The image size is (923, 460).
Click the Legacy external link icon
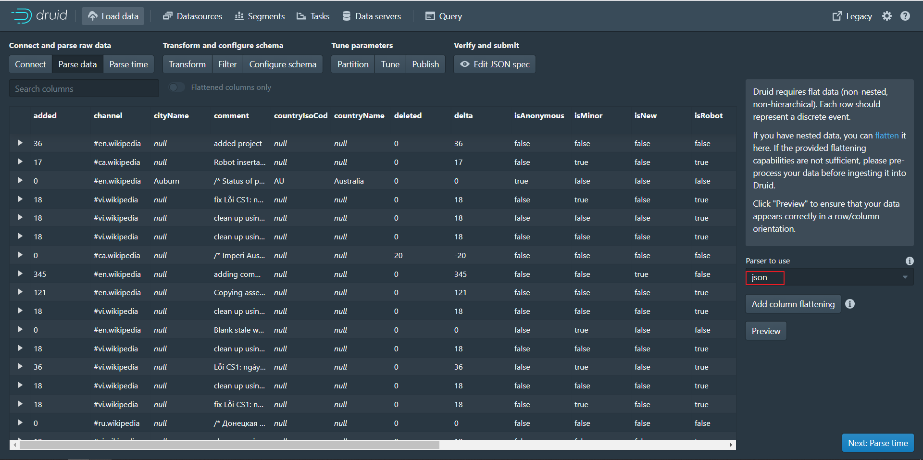point(837,16)
